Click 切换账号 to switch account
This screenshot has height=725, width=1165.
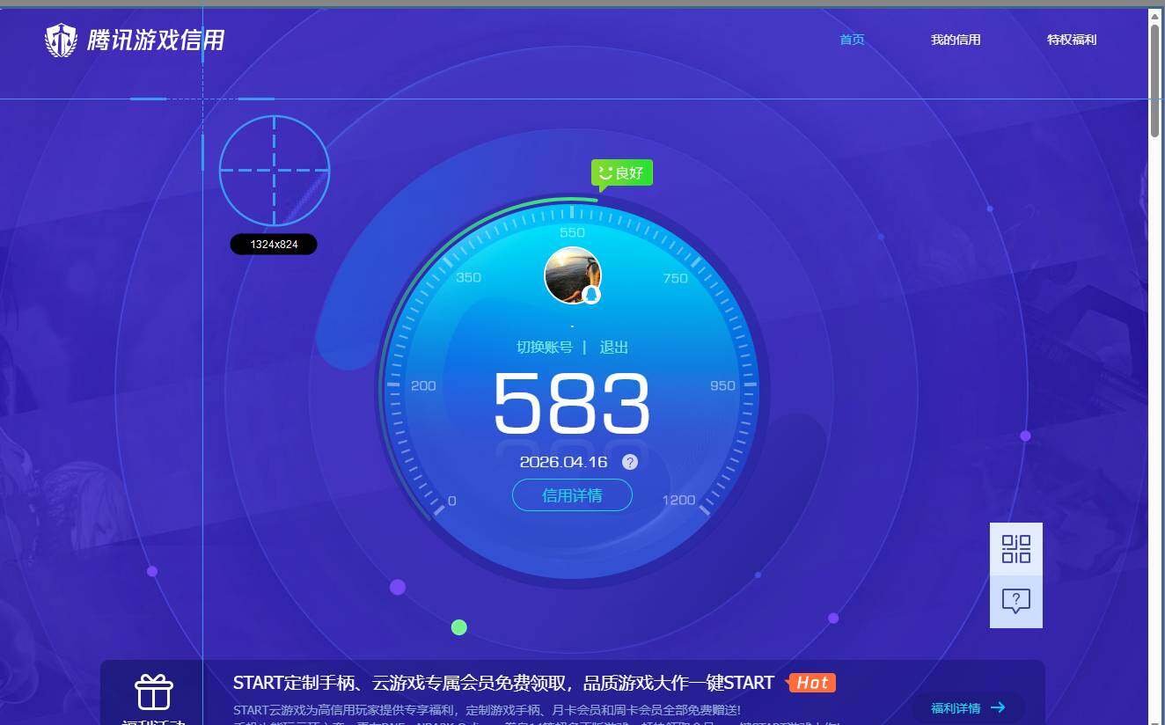click(545, 348)
